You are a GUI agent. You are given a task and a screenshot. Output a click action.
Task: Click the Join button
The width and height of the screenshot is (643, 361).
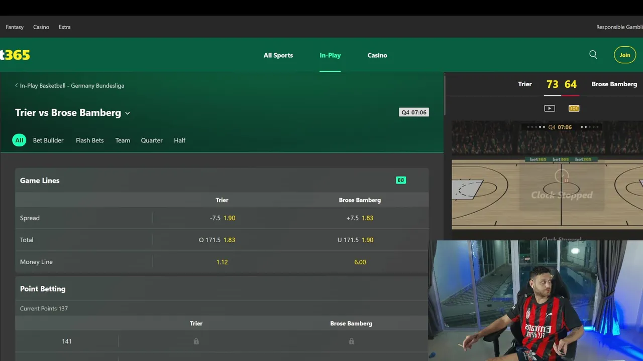tap(625, 55)
